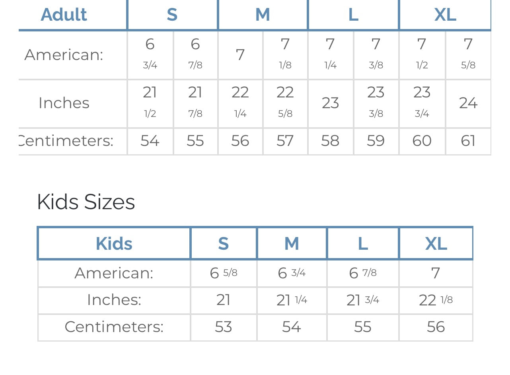Image resolution: width=510 pixels, height=375 pixels.
Task: Click the Kids Centimeters row label
Action: (114, 327)
